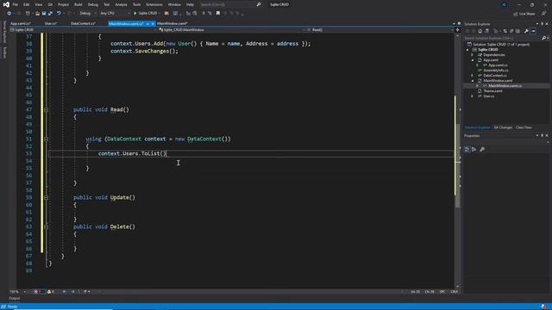This screenshot has width=552, height=310.
Task: Click the bookmark toolbar icon
Action: (x=218, y=14)
